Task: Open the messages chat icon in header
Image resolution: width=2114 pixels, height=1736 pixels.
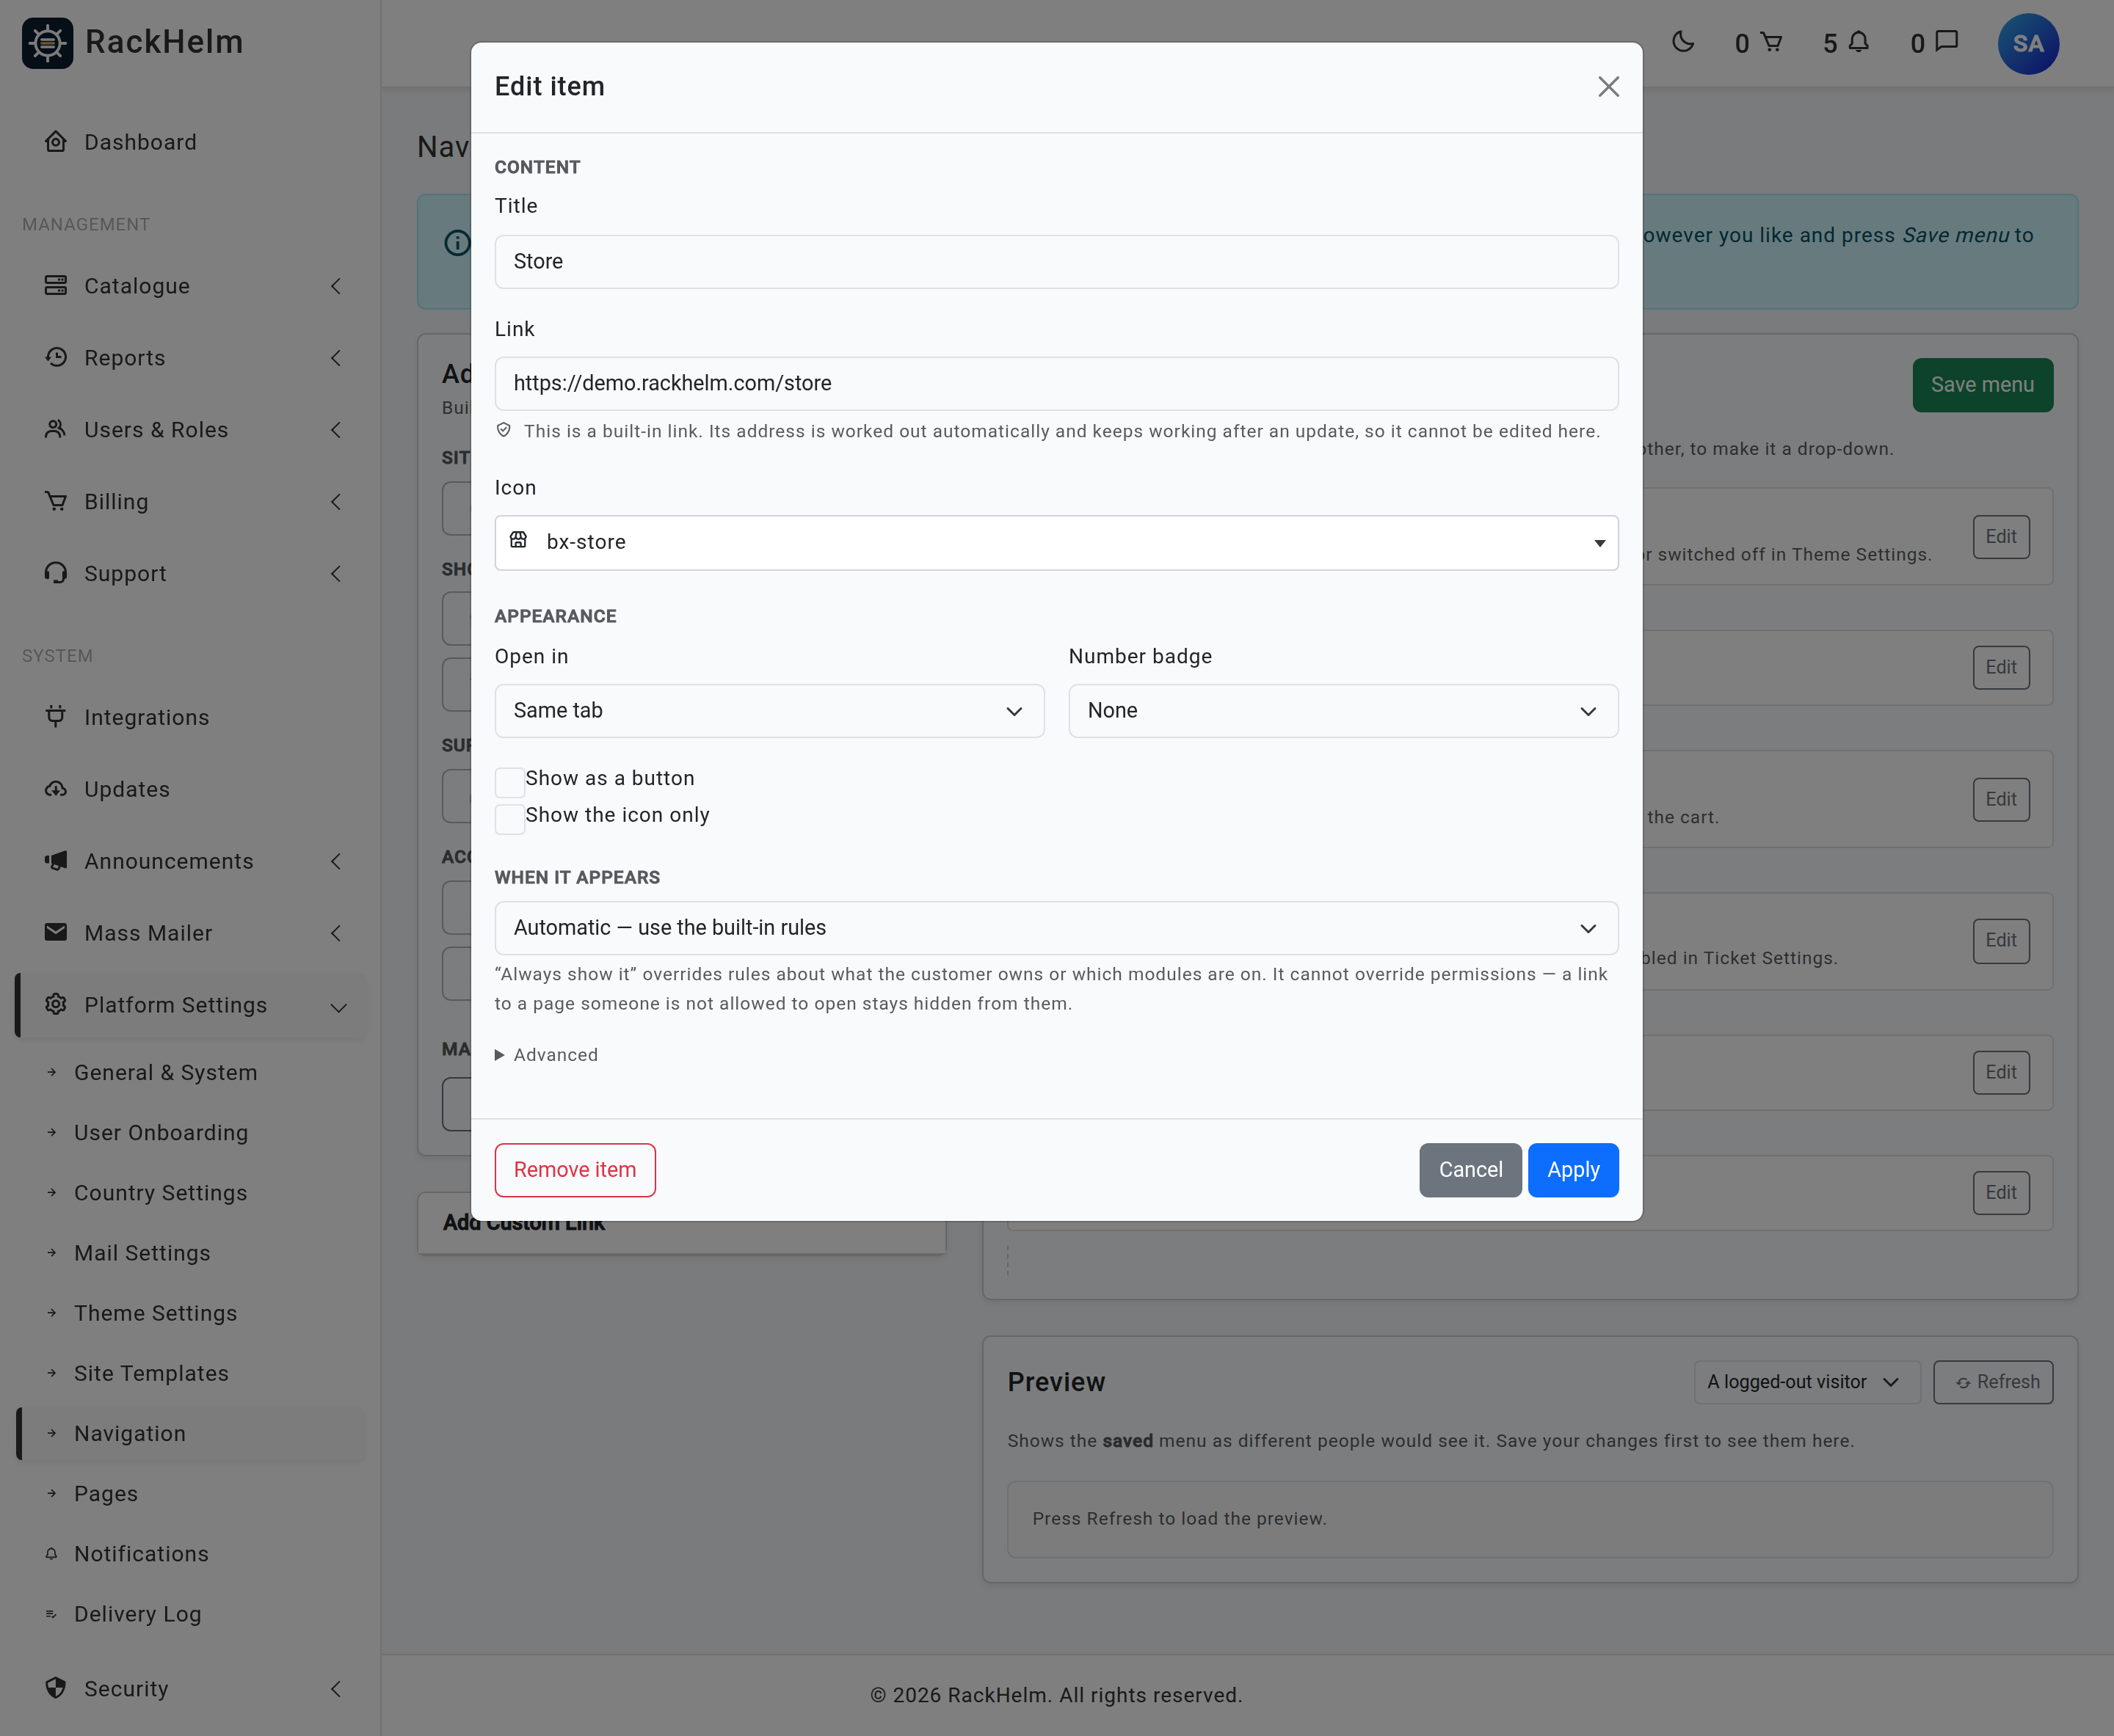Action: [1947, 42]
